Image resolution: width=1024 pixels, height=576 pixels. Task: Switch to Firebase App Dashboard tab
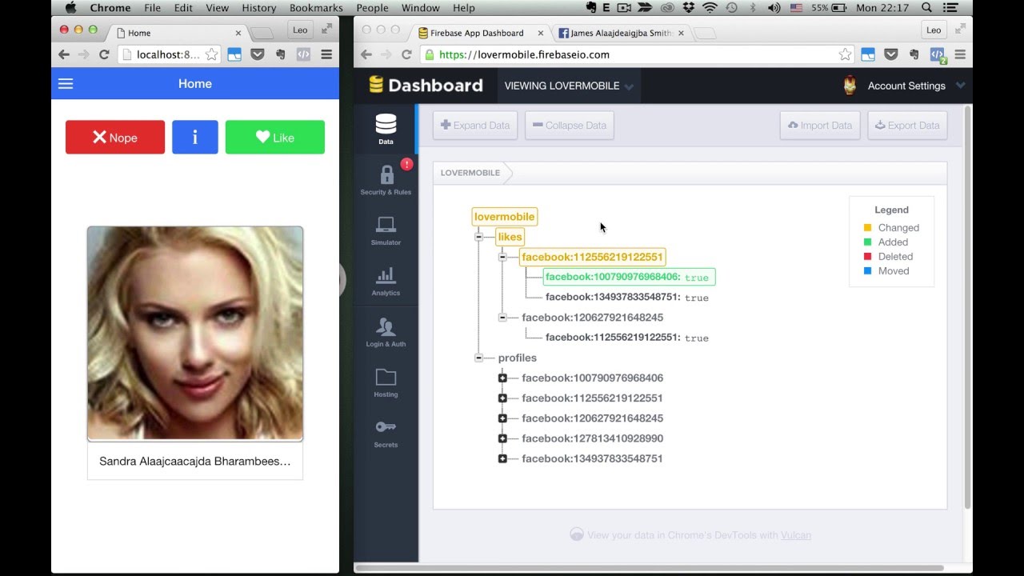[x=481, y=33]
